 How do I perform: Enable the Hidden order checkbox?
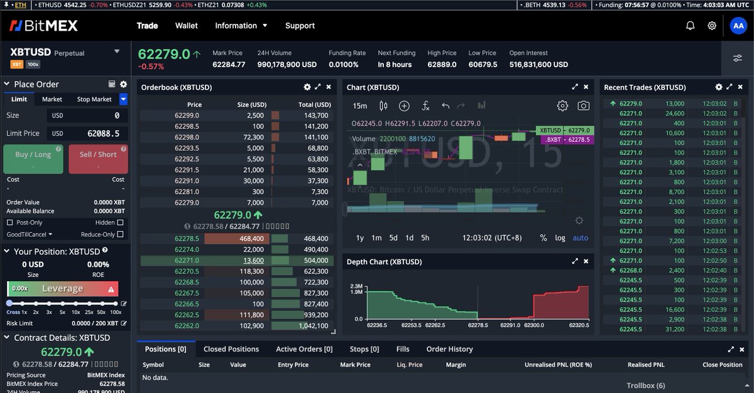(x=120, y=222)
